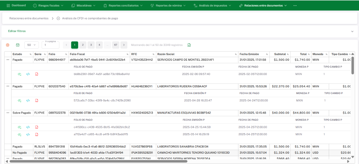
Task: Click the Relaciones entre documentos breadcrumb link
Action: tap(29, 18)
